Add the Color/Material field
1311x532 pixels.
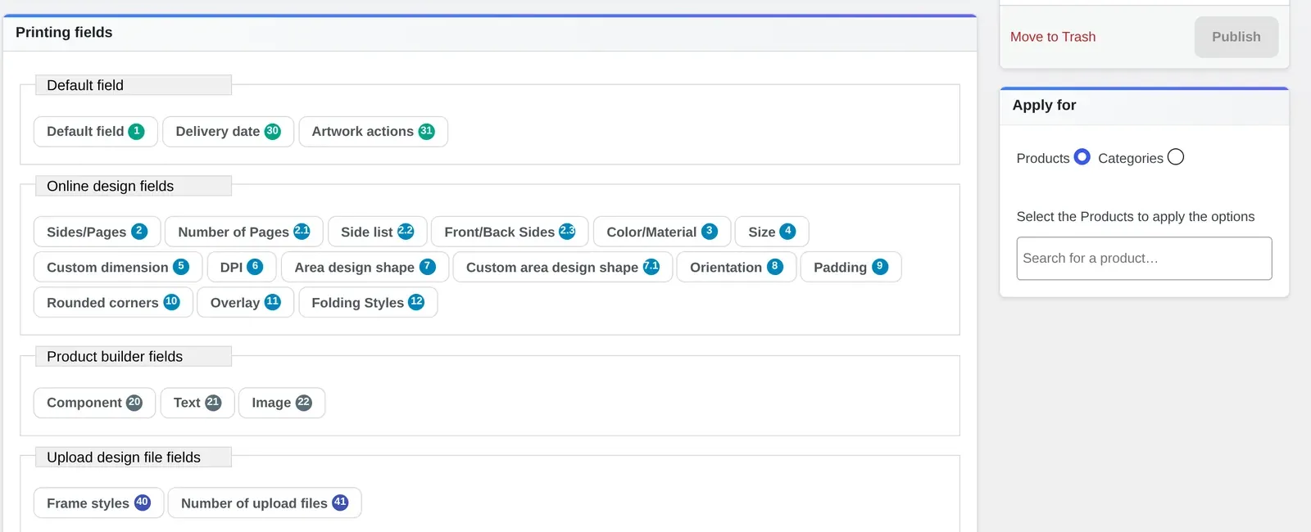point(662,232)
